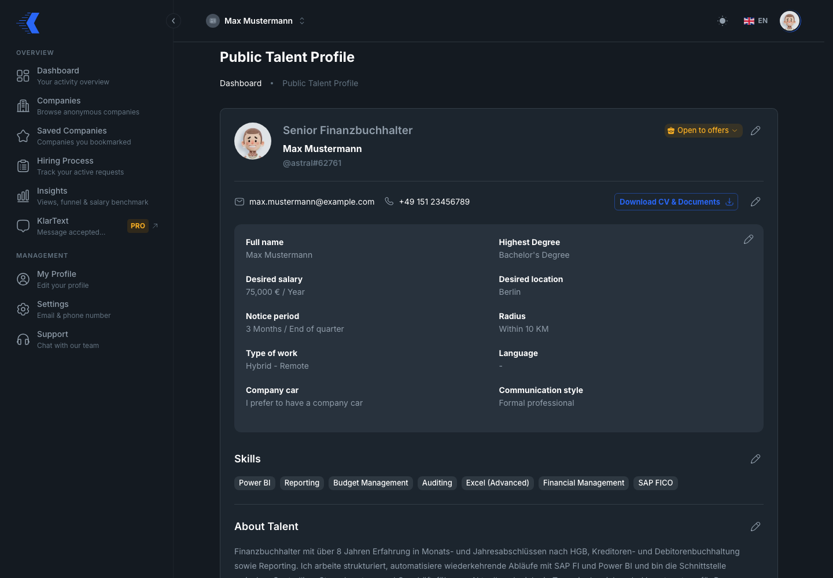Click the Excel (Advanced) skill tag

pos(497,483)
